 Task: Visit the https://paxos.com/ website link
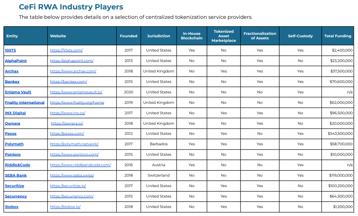[67, 133]
